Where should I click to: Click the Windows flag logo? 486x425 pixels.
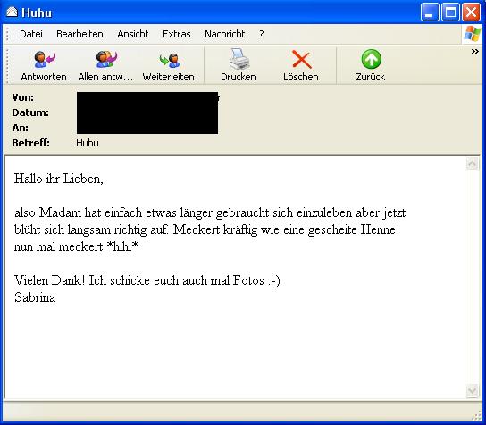(x=472, y=33)
